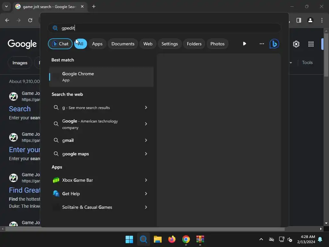Click the gpedit search input field
This screenshot has height=247, width=329.
164,28
